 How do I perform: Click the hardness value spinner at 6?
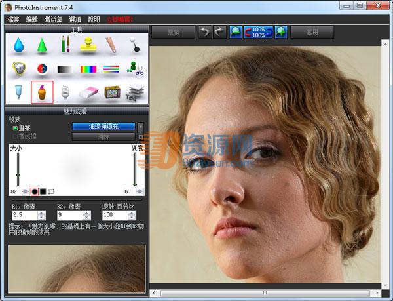(140, 191)
